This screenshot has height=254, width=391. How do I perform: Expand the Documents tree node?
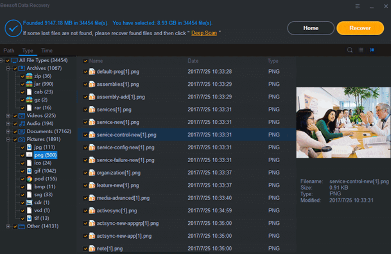[8, 132]
